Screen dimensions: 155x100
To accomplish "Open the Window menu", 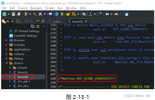I will pos(71,8).
